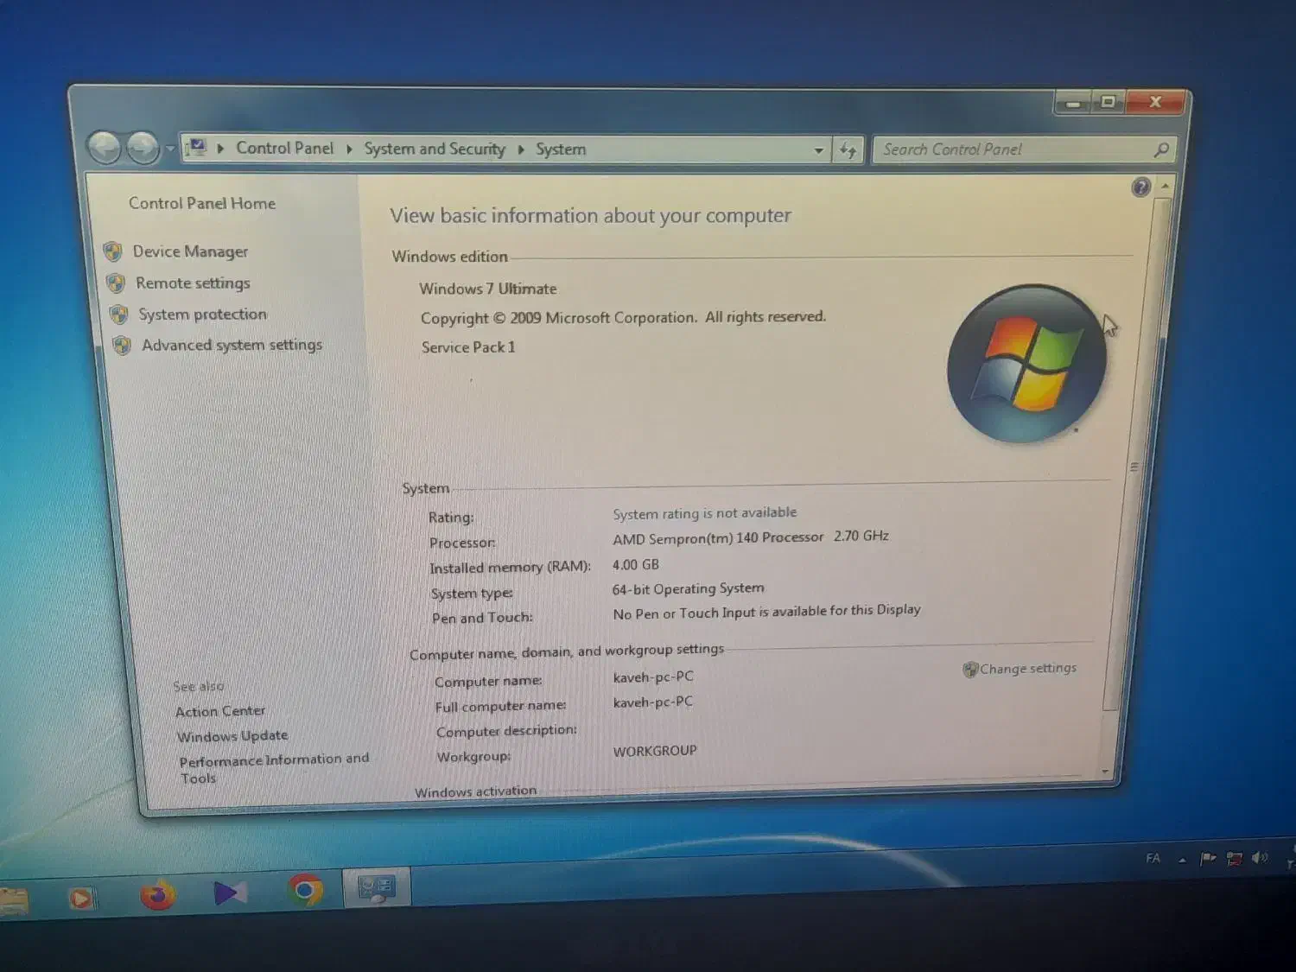1296x972 pixels.
Task: Select the System and Security breadcrumb
Action: 435,149
